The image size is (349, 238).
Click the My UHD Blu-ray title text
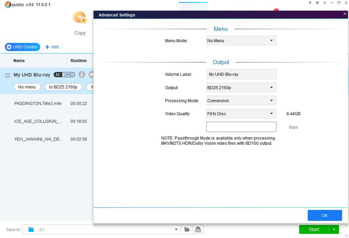[x=32, y=75]
